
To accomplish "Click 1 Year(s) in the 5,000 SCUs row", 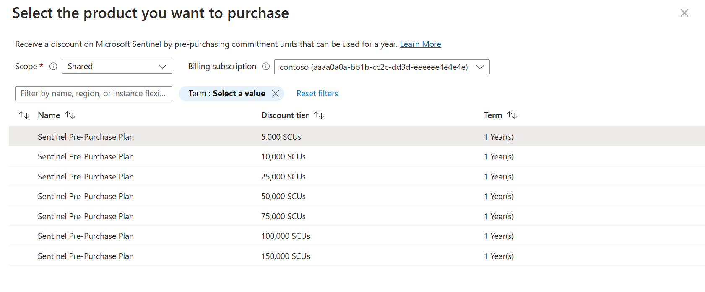I will pos(499,137).
